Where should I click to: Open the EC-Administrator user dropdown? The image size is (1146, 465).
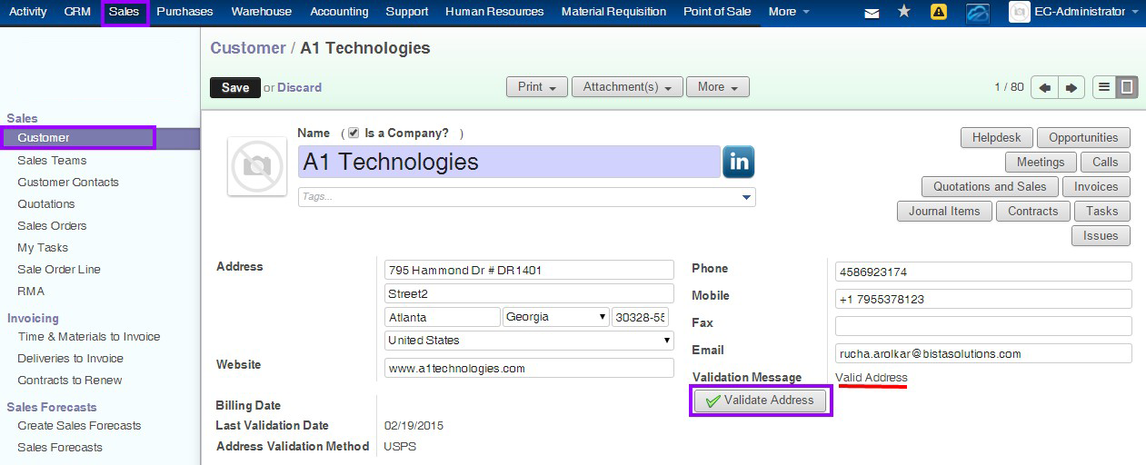click(x=1085, y=12)
